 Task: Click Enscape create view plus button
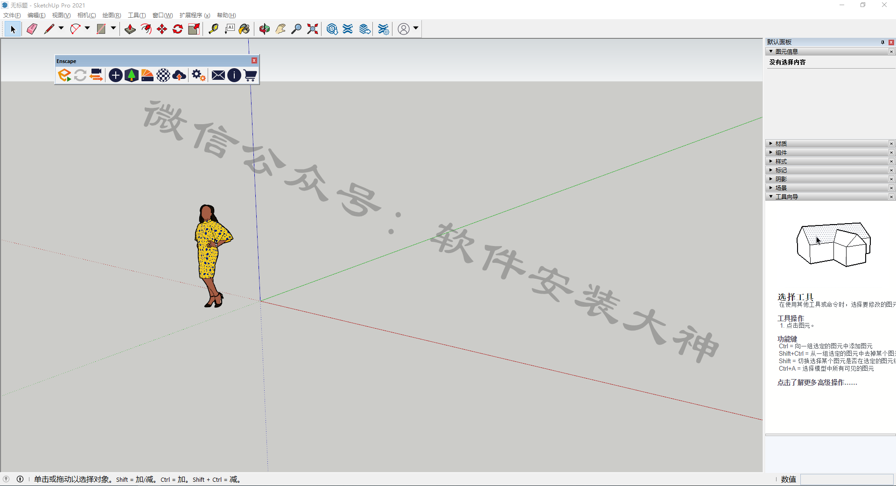point(116,75)
